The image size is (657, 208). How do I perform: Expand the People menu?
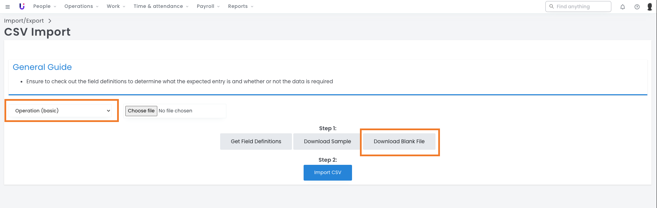click(44, 7)
